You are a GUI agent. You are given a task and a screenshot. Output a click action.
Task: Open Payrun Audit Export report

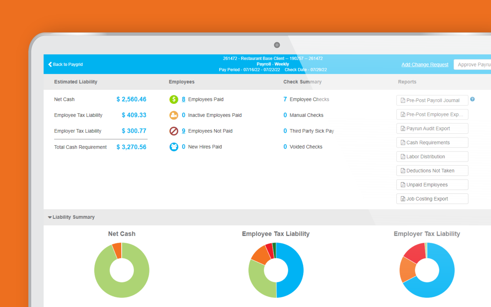432,129
